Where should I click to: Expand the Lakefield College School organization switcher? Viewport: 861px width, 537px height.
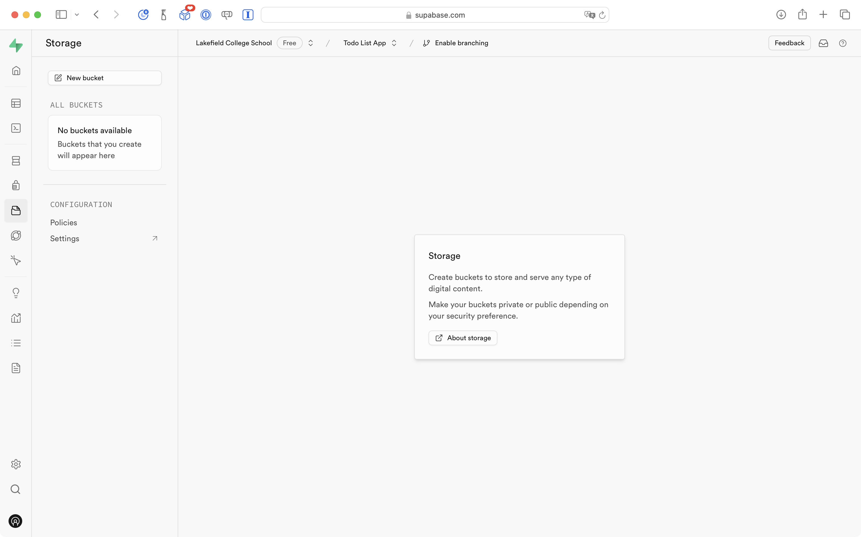310,43
